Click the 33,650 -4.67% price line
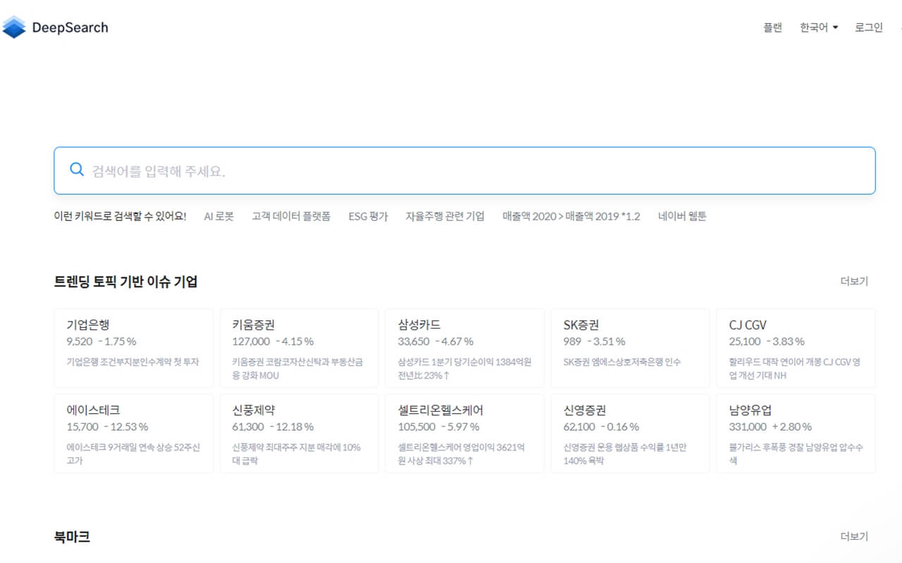902x563 pixels. tap(435, 341)
